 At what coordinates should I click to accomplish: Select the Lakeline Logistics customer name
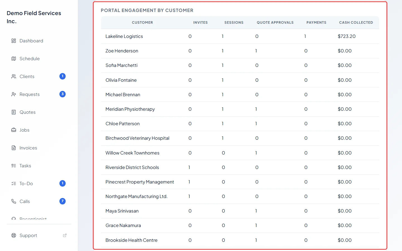coord(124,36)
